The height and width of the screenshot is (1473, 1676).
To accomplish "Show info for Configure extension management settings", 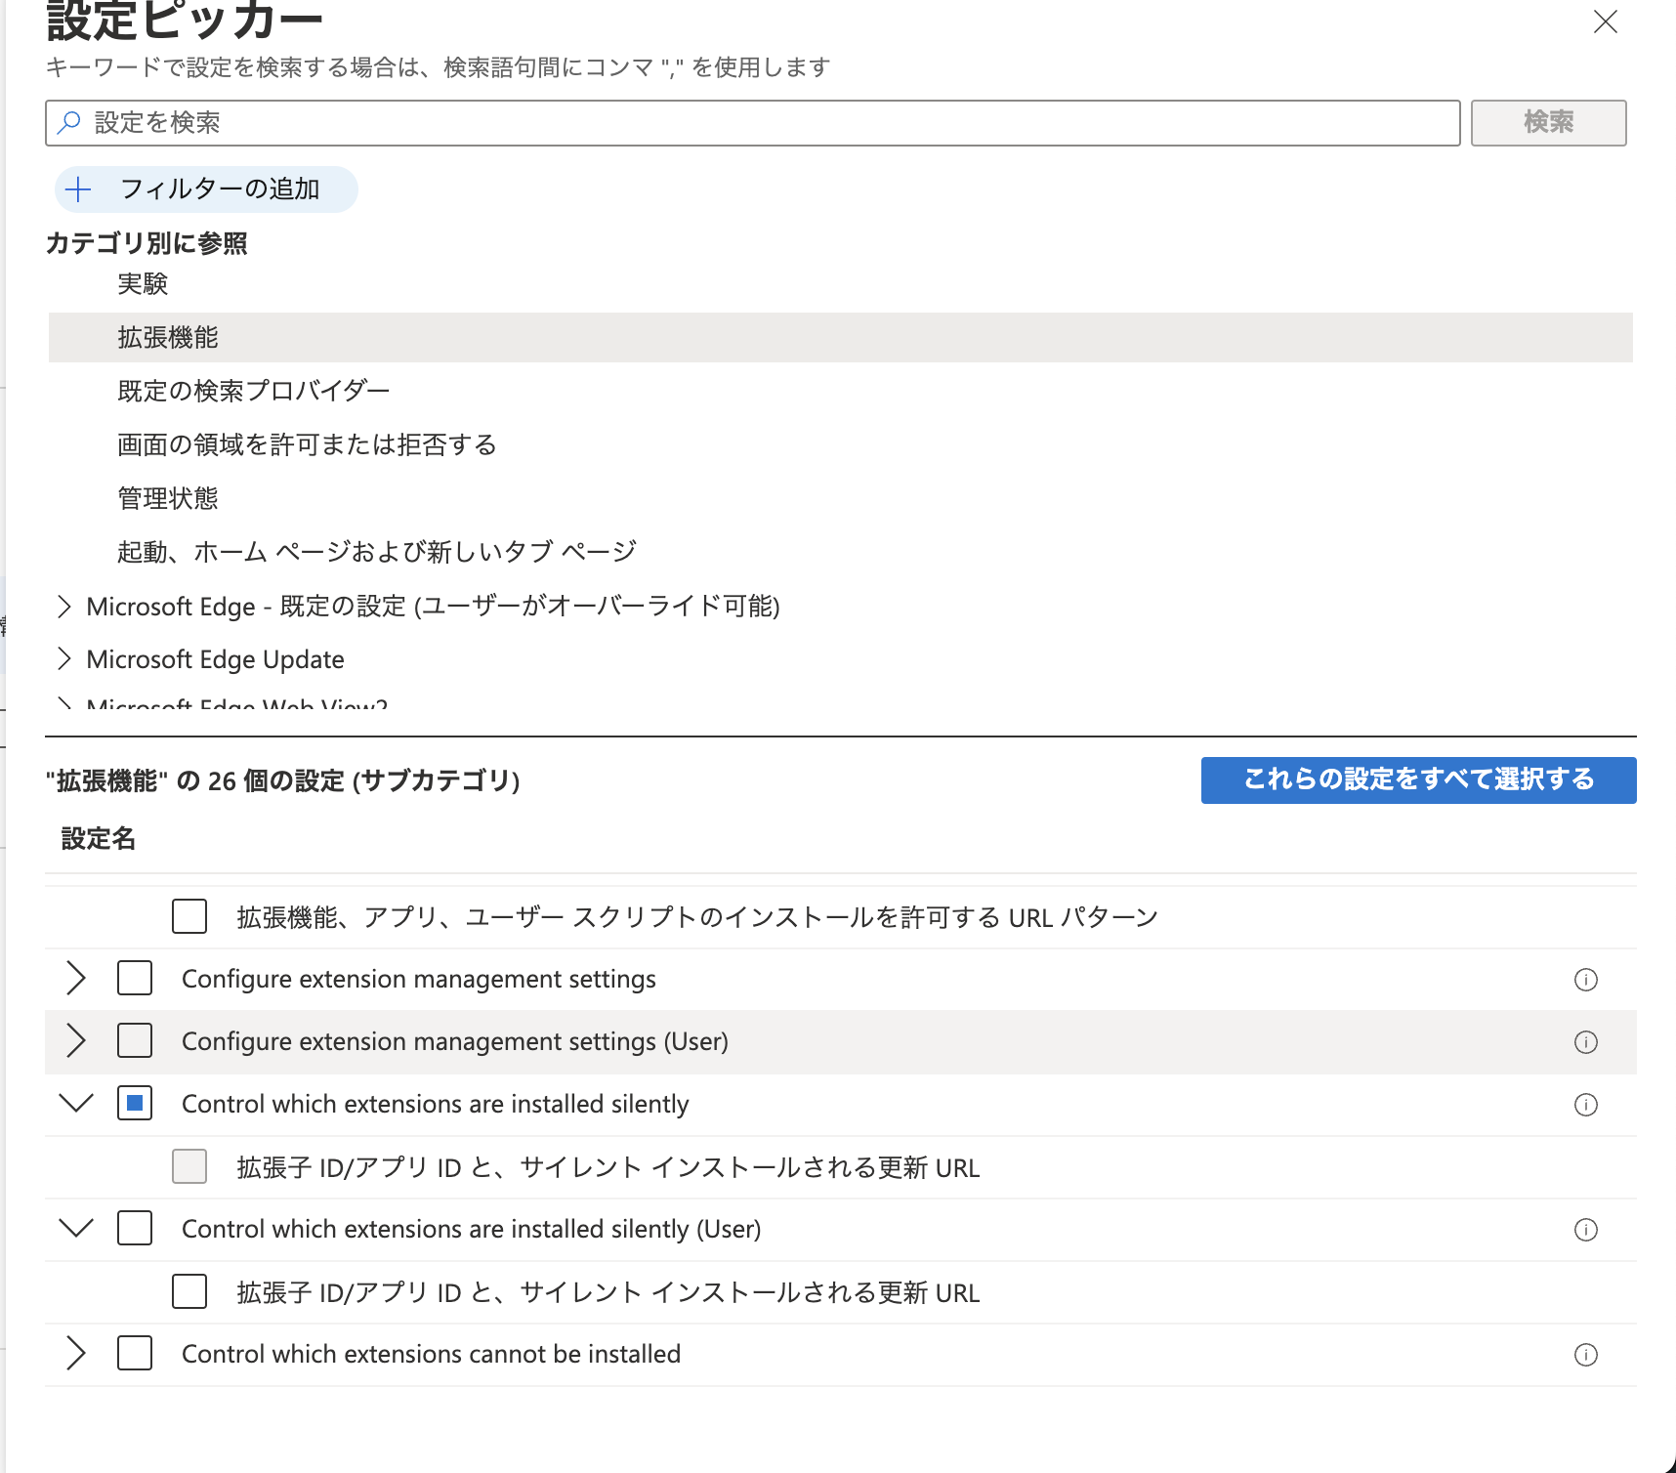I will [1586, 980].
